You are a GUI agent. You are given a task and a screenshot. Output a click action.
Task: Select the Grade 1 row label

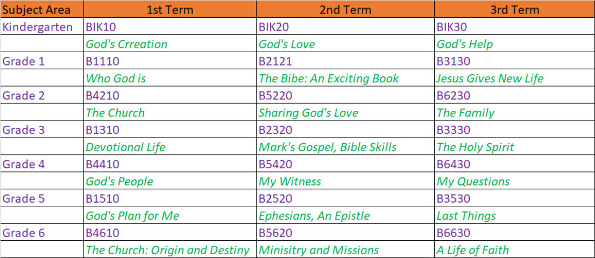(23, 61)
